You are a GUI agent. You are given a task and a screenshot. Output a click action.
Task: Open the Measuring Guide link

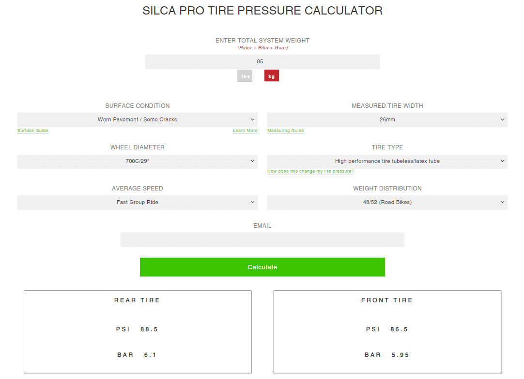[285, 131]
